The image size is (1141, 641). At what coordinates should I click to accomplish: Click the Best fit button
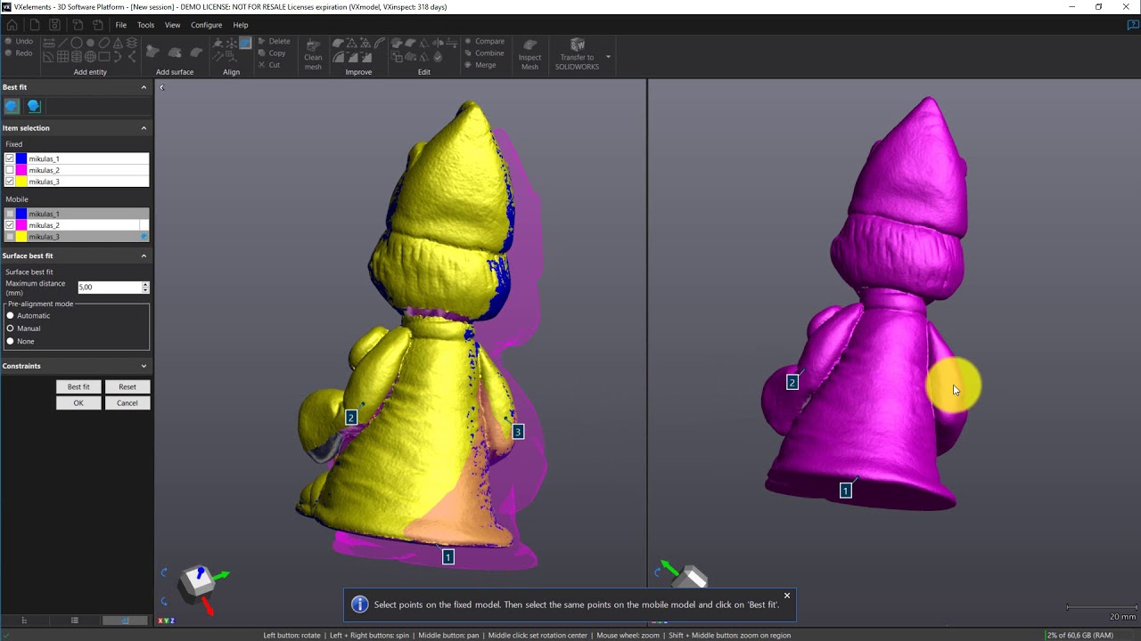tap(78, 387)
